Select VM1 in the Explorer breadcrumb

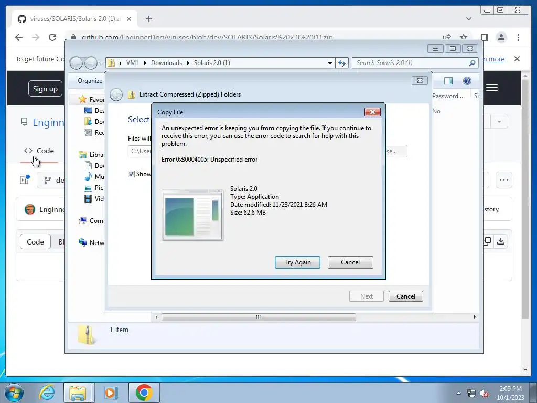click(132, 63)
